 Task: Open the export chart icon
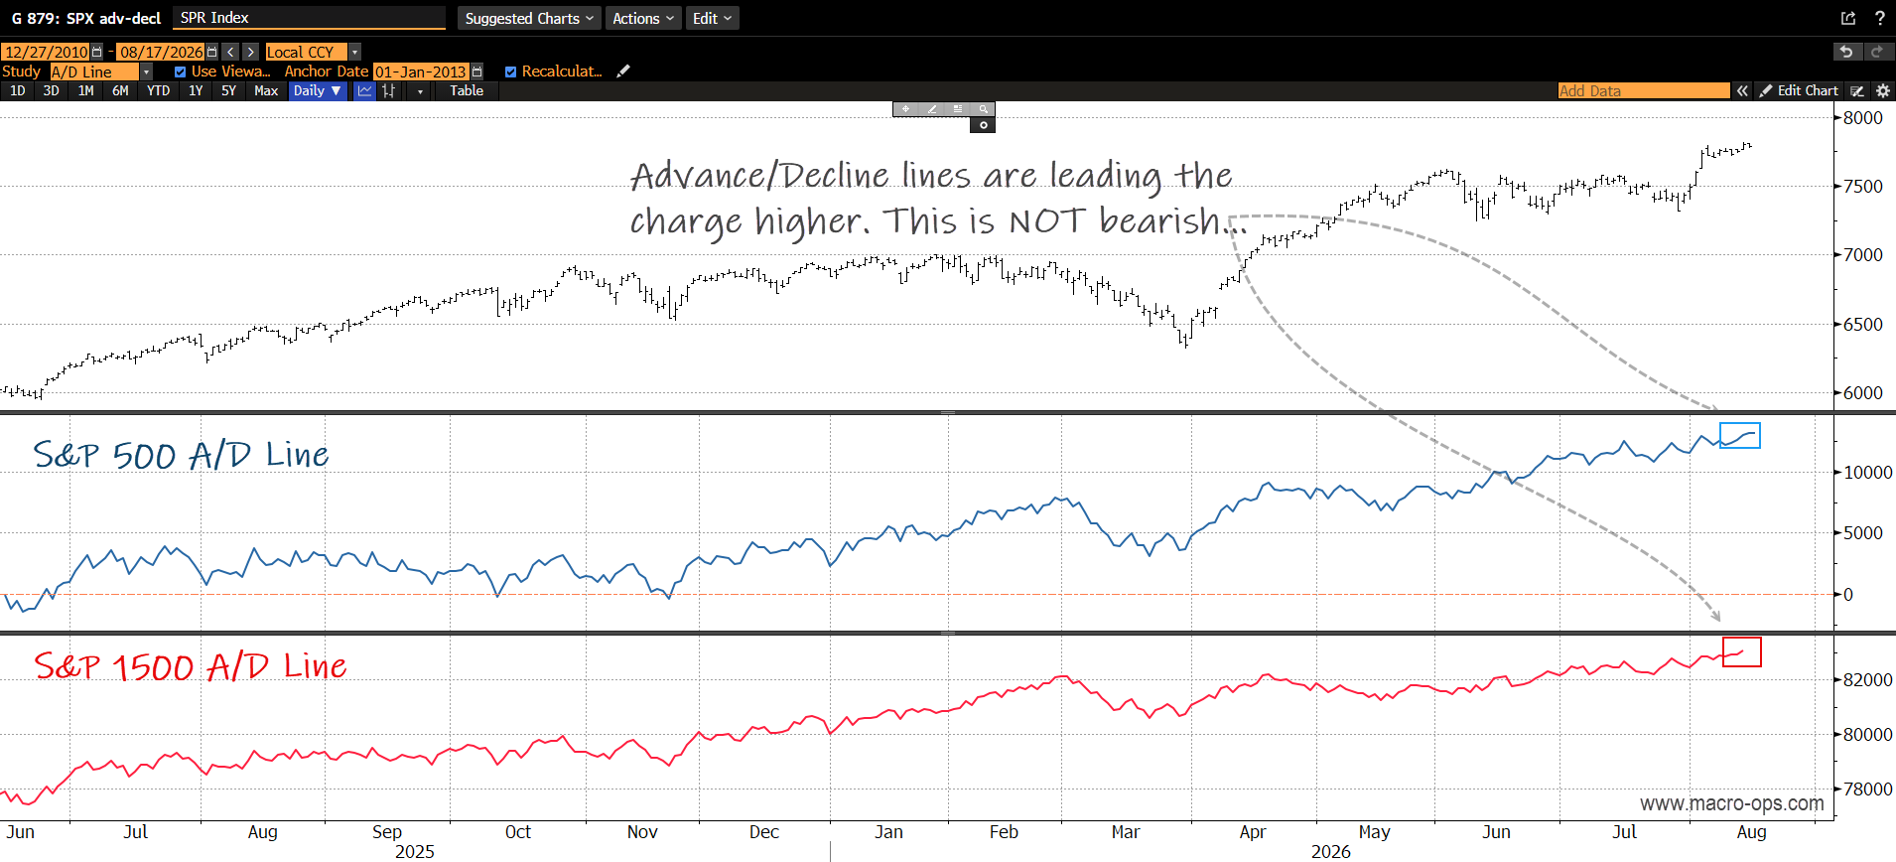coord(1848,18)
